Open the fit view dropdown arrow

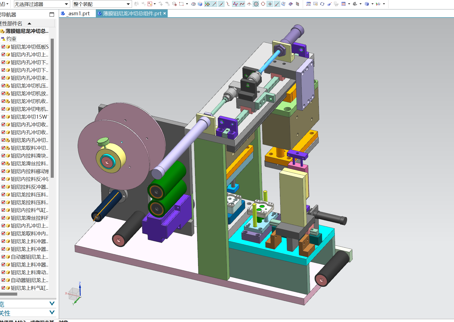[x=349, y=4]
